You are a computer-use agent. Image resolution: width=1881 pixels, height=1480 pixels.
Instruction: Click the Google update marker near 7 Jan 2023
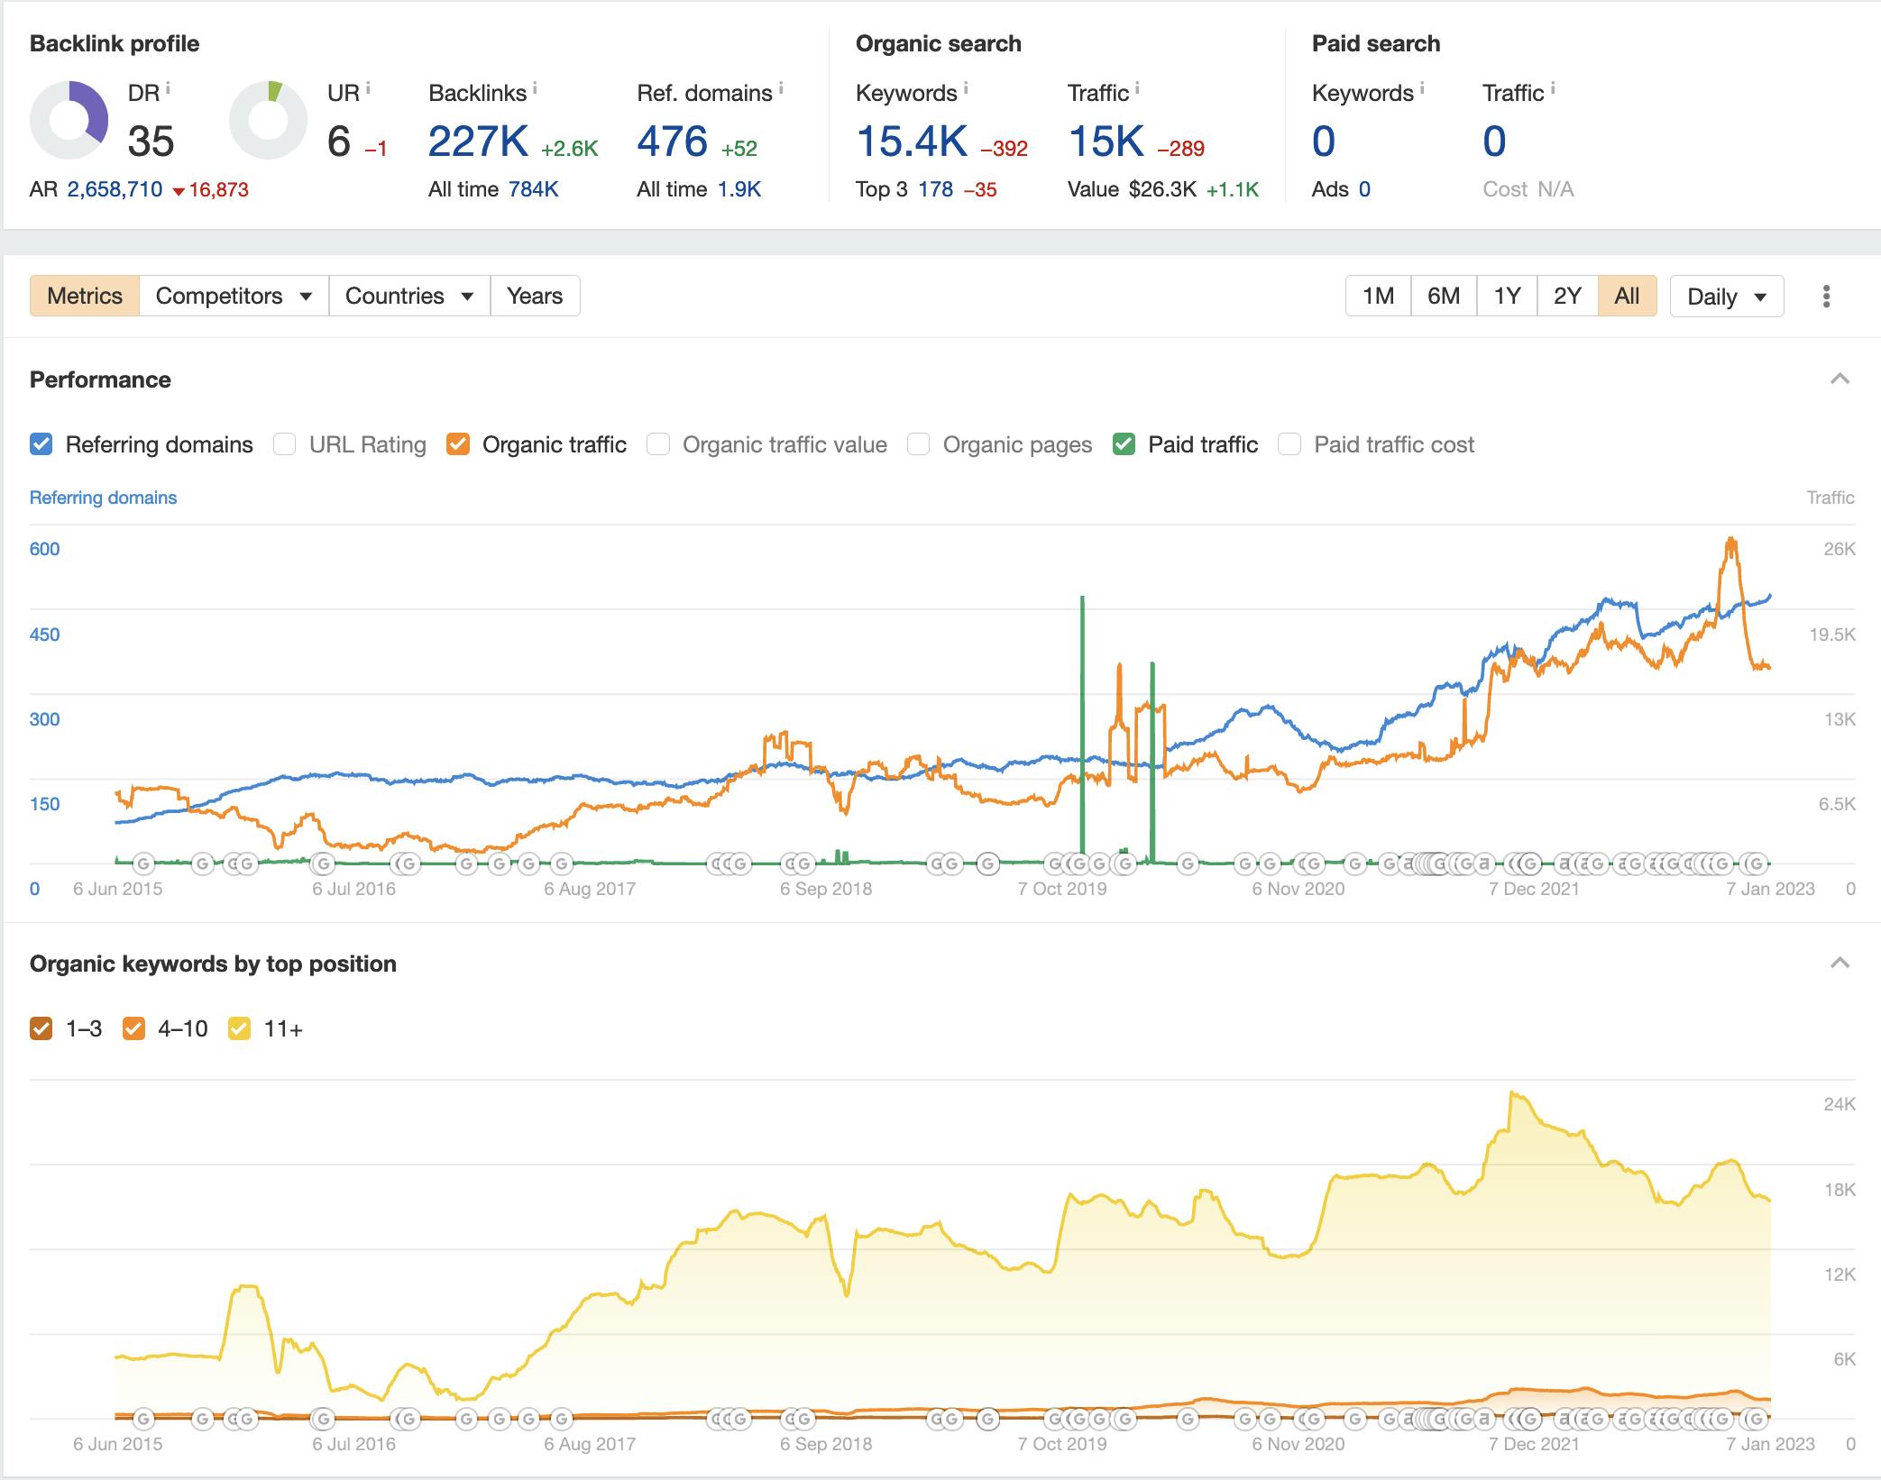[x=1755, y=864]
